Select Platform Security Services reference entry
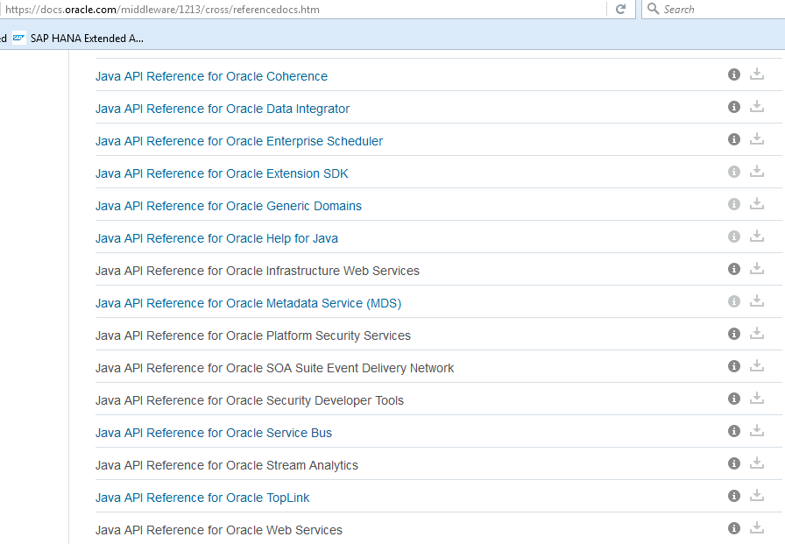Viewport: 785px width, 544px height. click(x=253, y=336)
